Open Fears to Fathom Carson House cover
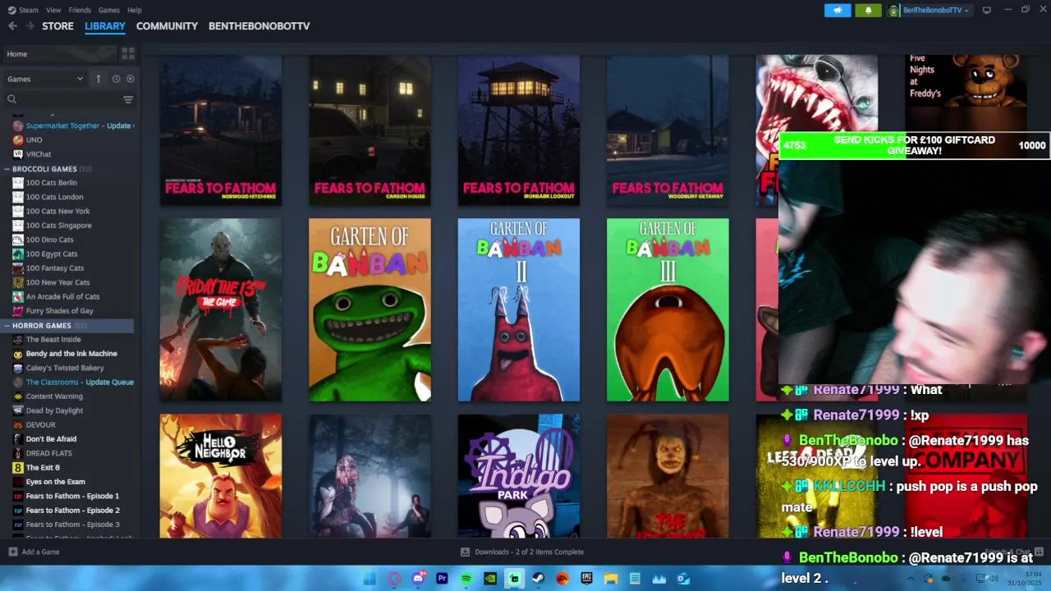Viewport: 1051px width, 591px height. pyautogui.click(x=369, y=131)
